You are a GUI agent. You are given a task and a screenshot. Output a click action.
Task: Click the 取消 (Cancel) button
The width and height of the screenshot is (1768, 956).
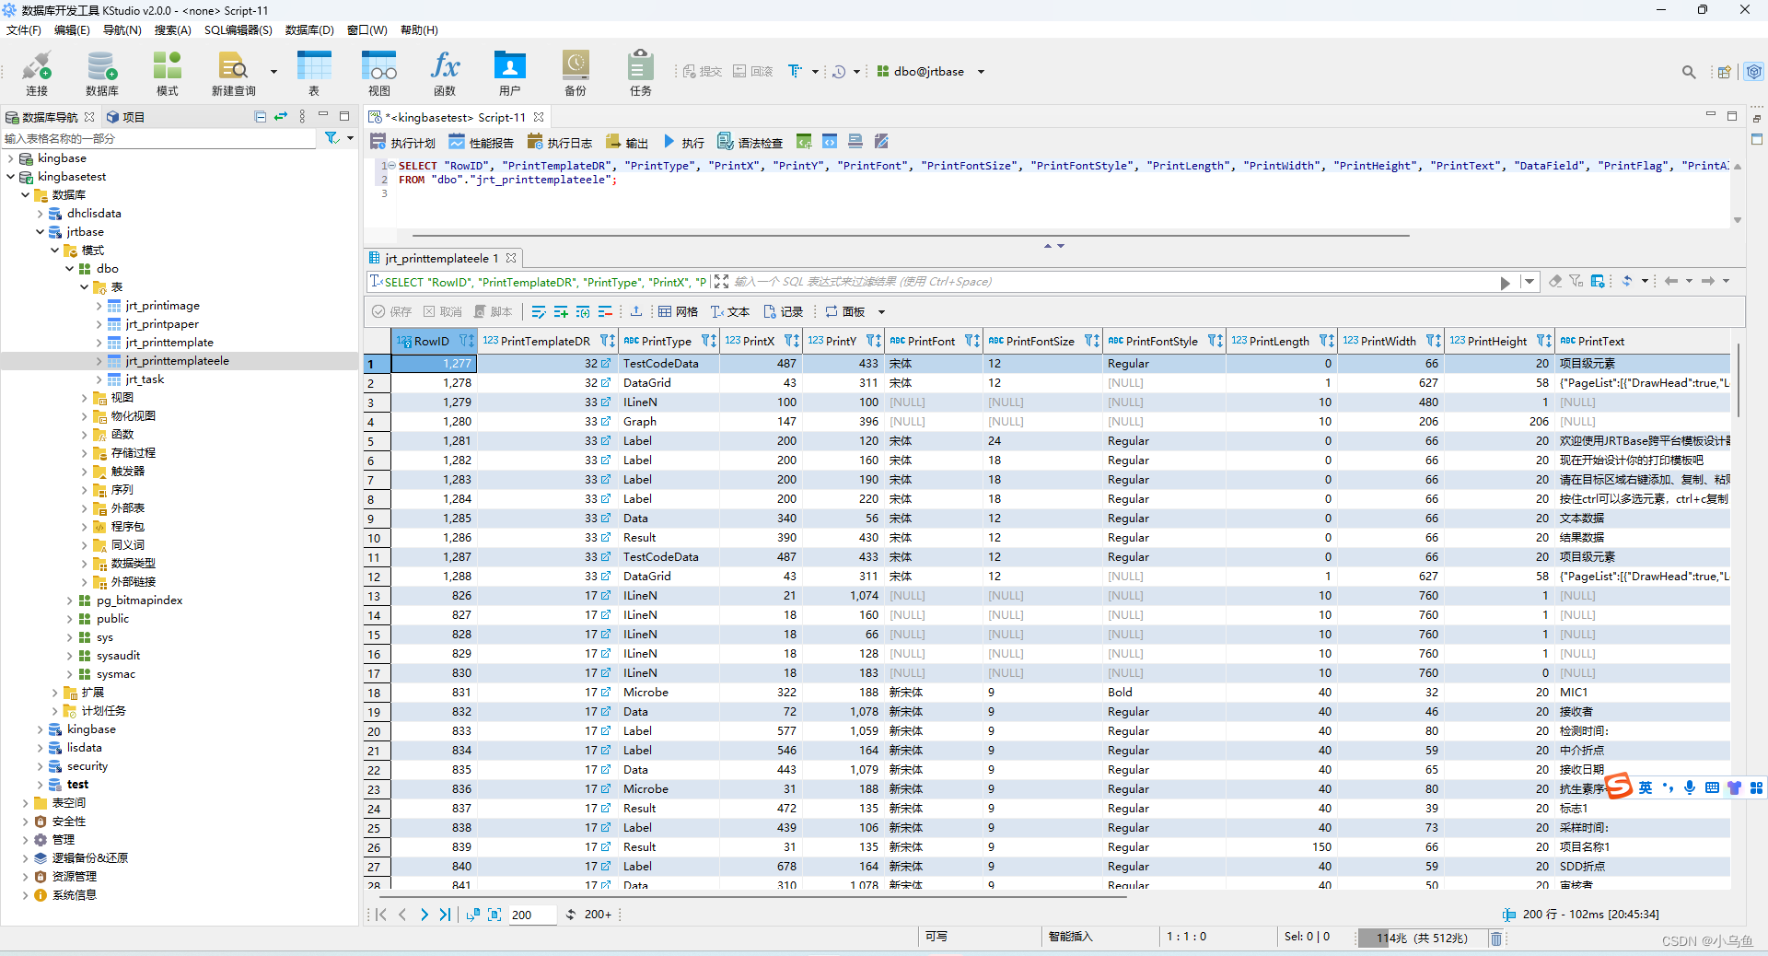(x=443, y=311)
